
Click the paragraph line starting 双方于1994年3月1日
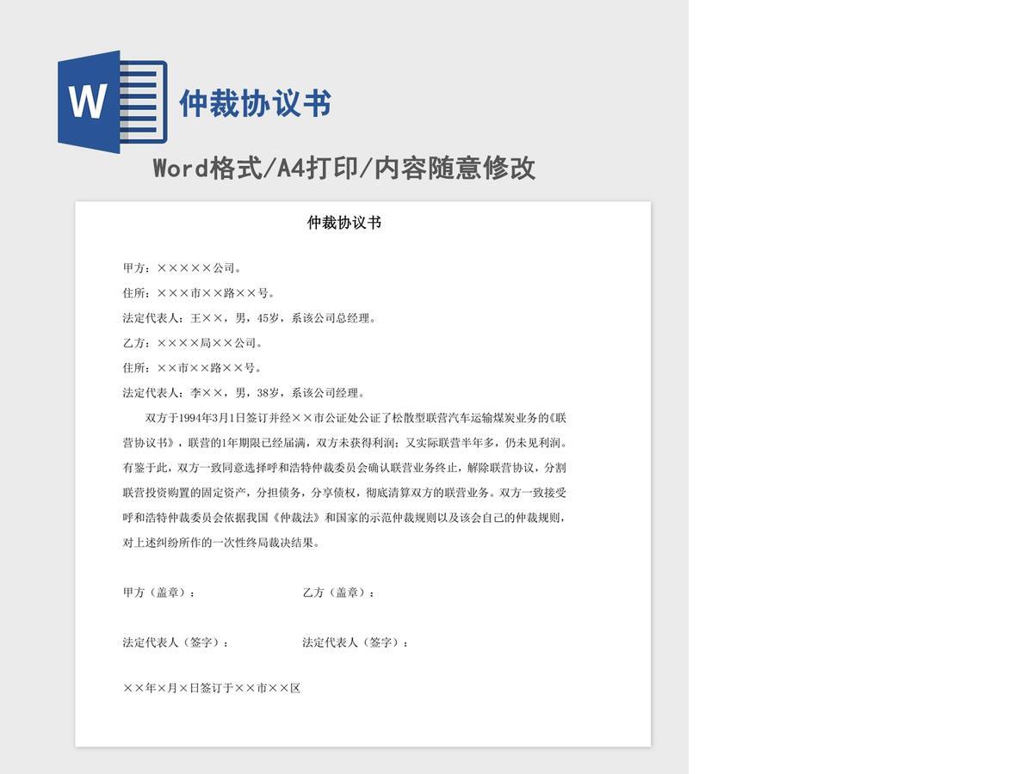(356, 418)
